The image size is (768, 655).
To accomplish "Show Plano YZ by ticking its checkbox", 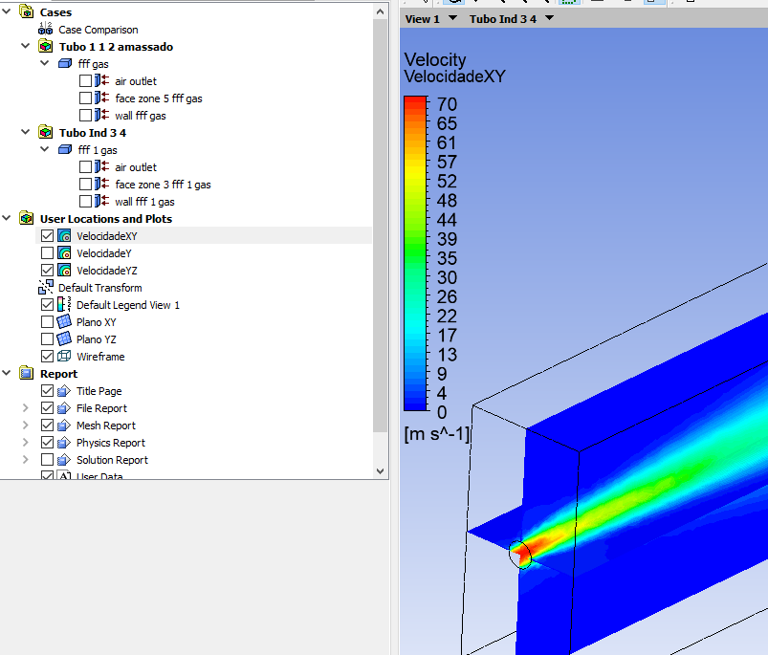I will coord(47,339).
